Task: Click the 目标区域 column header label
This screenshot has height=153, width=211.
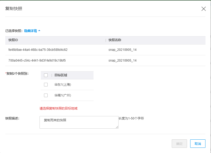Action: point(61,75)
